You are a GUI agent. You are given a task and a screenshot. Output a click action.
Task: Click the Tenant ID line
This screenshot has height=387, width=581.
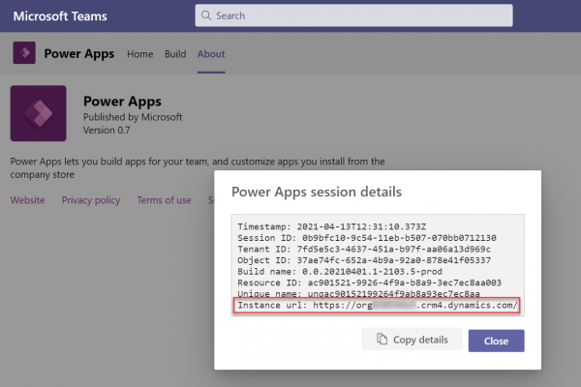[x=364, y=249]
